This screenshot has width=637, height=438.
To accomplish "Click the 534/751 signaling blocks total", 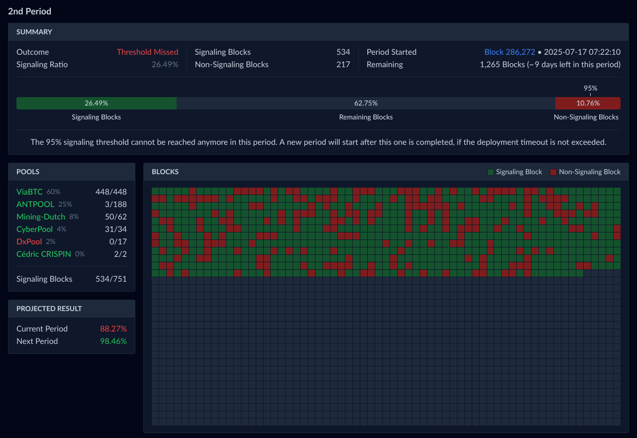I will tap(111, 279).
